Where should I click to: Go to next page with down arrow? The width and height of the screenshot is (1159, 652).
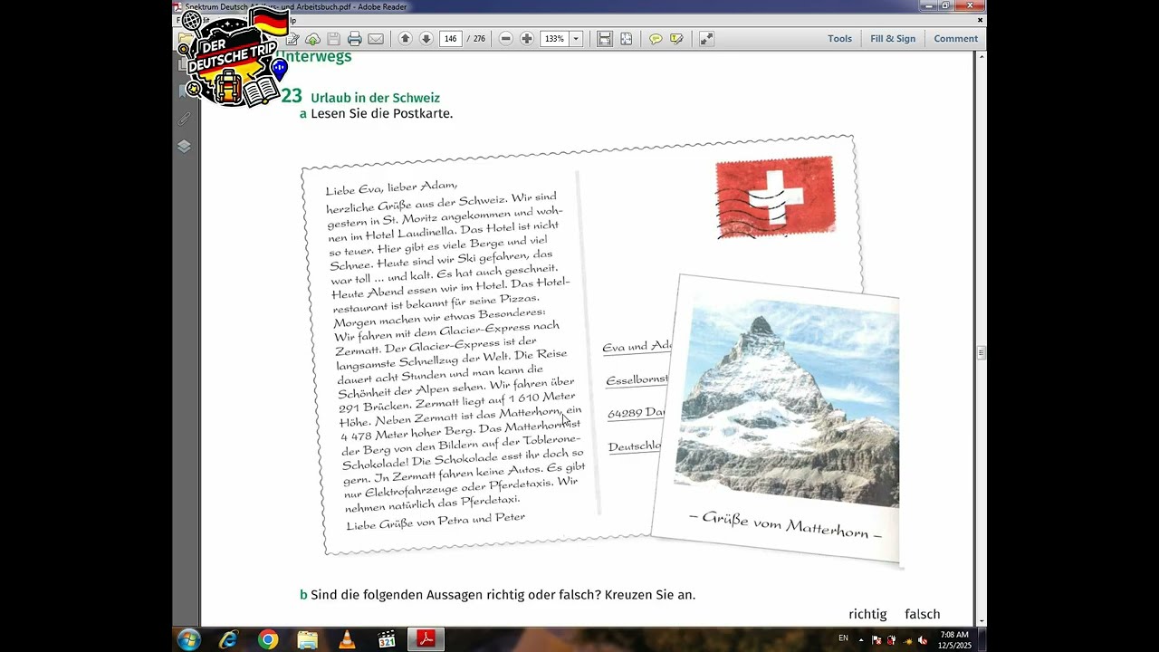point(426,39)
